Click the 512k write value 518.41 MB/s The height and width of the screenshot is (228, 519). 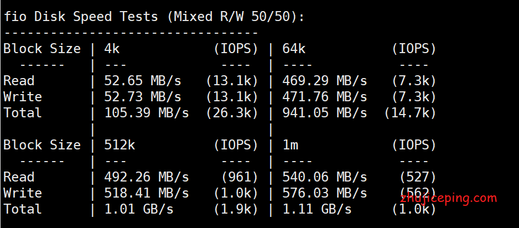(147, 193)
